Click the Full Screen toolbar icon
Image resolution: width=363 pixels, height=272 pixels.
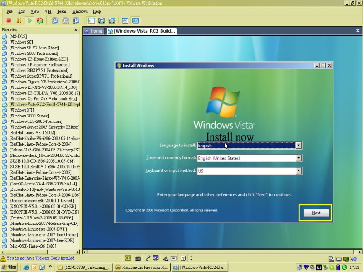[112, 20]
